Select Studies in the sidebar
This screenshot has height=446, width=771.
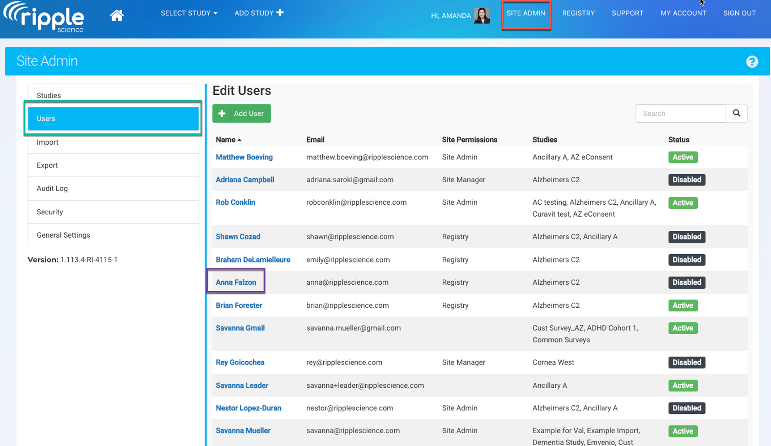tap(113, 95)
